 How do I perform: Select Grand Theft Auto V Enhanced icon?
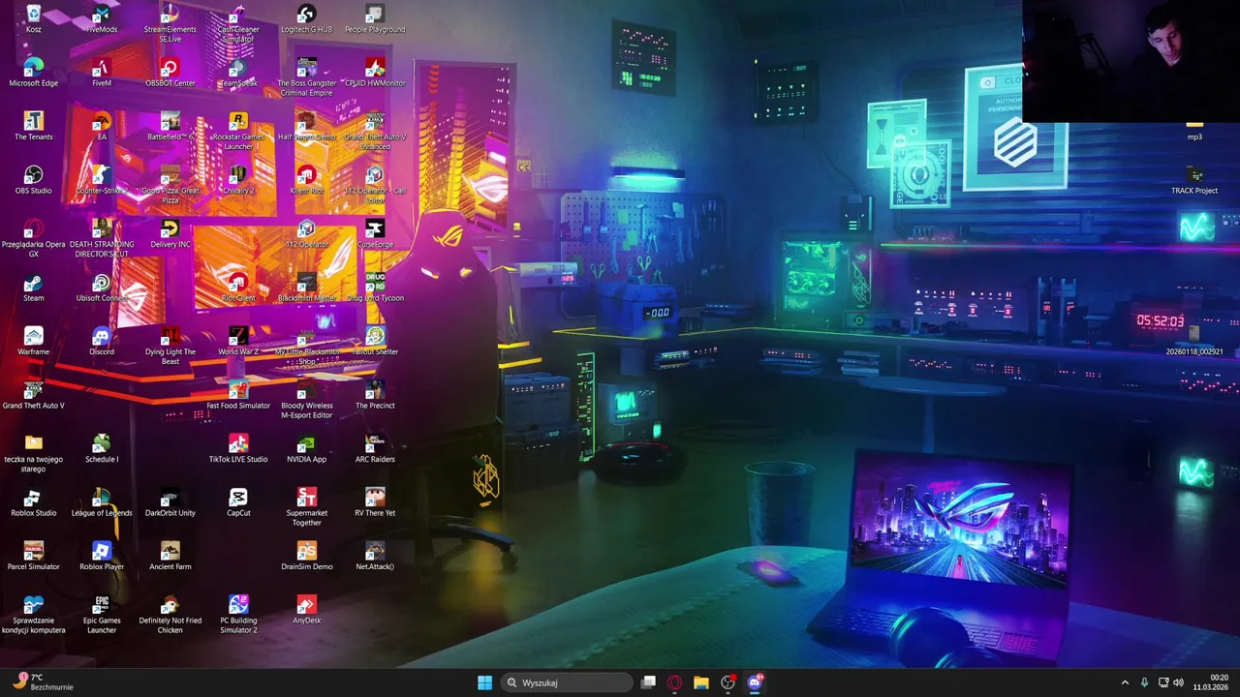375,130
